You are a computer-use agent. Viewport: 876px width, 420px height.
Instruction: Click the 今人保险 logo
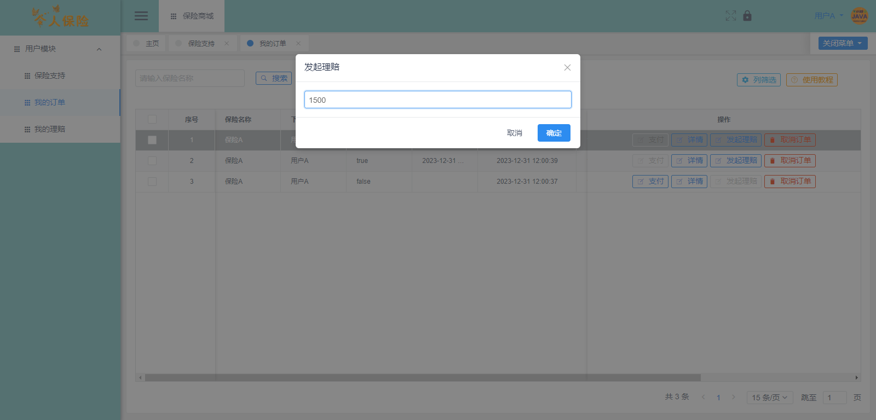tap(60, 17)
